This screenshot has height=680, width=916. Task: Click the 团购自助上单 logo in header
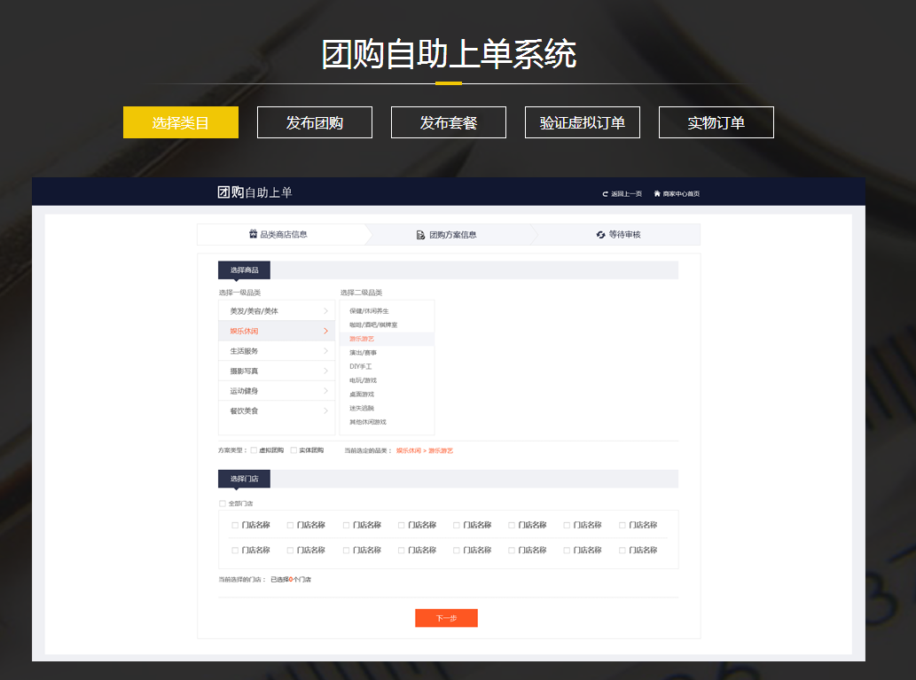click(x=254, y=192)
